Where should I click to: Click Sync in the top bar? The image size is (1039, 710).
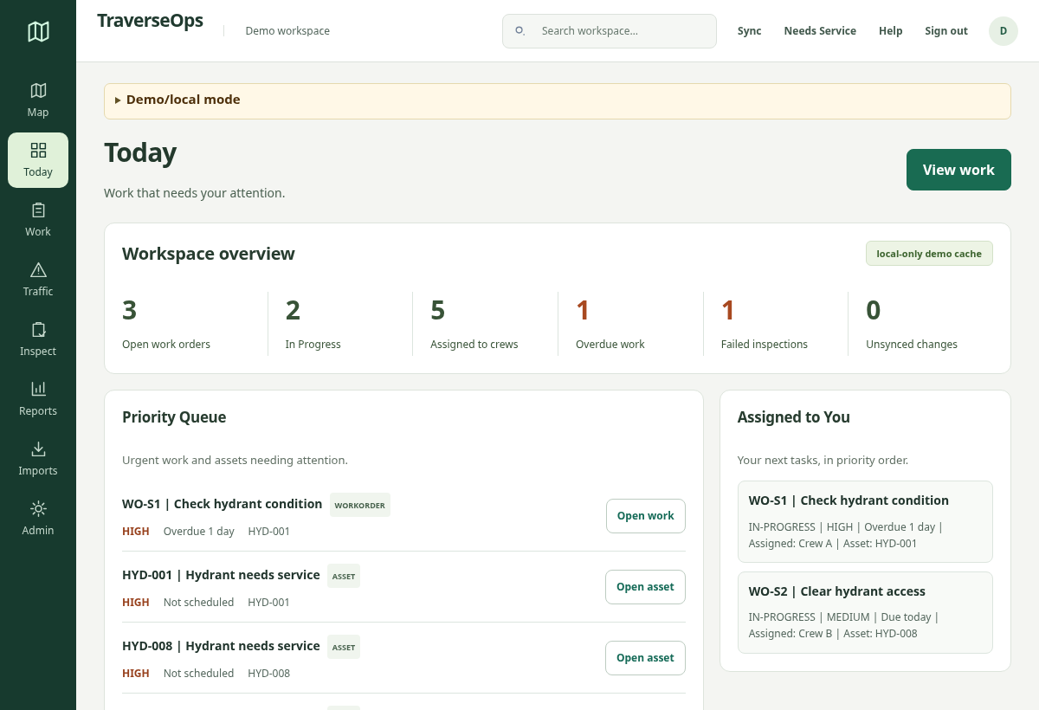pyautogui.click(x=750, y=31)
